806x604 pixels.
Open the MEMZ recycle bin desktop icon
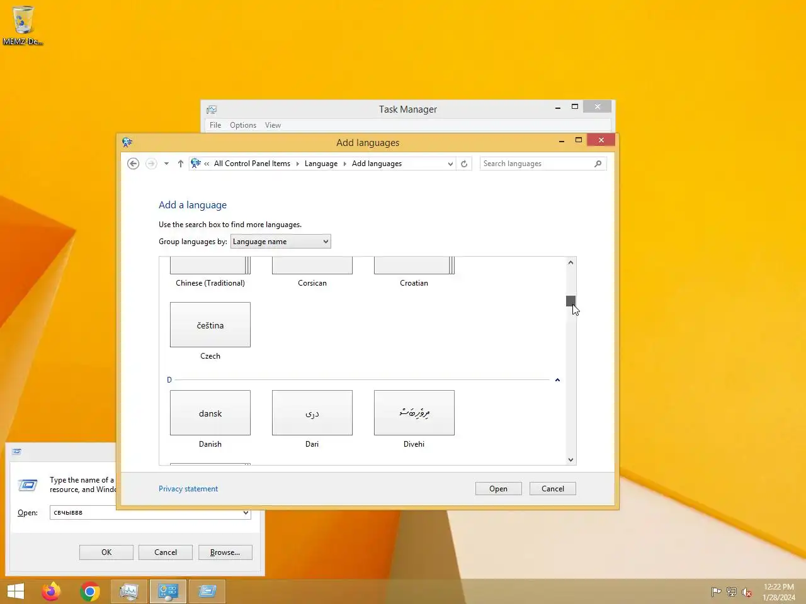click(23, 25)
